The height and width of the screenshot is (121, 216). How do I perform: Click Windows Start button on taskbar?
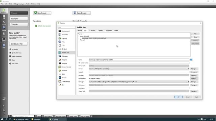tap(2, 119)
